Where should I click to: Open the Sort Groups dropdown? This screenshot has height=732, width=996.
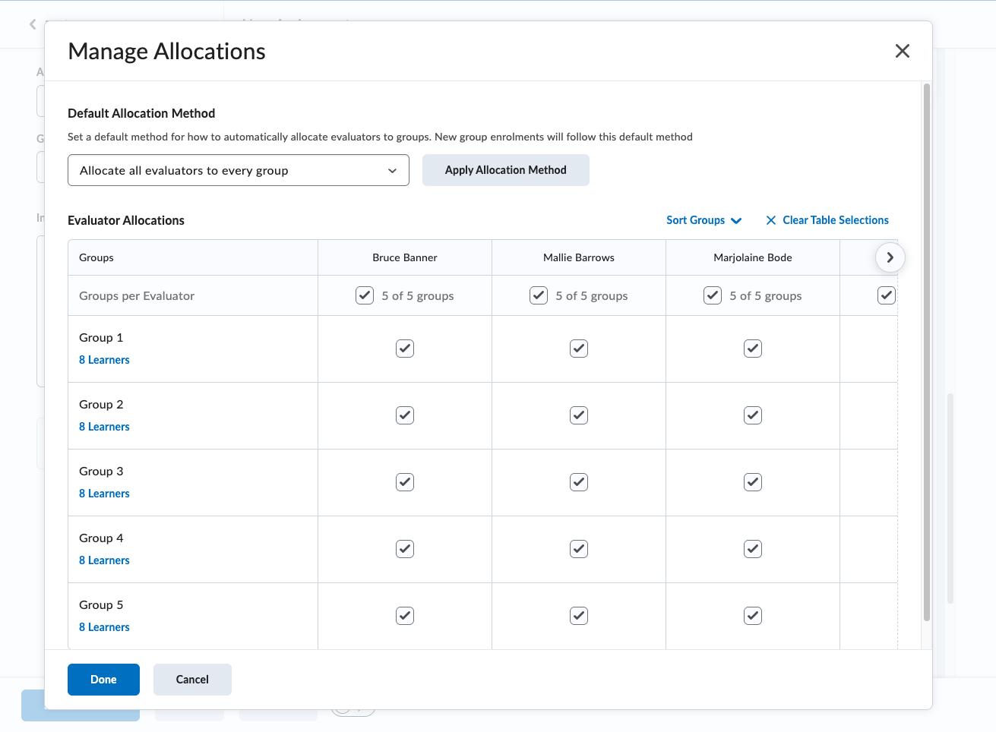(695, 220)
